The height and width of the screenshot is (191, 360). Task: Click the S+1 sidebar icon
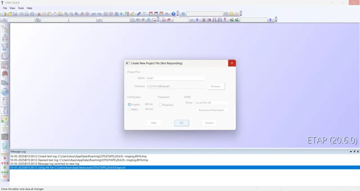coord(5,128)
